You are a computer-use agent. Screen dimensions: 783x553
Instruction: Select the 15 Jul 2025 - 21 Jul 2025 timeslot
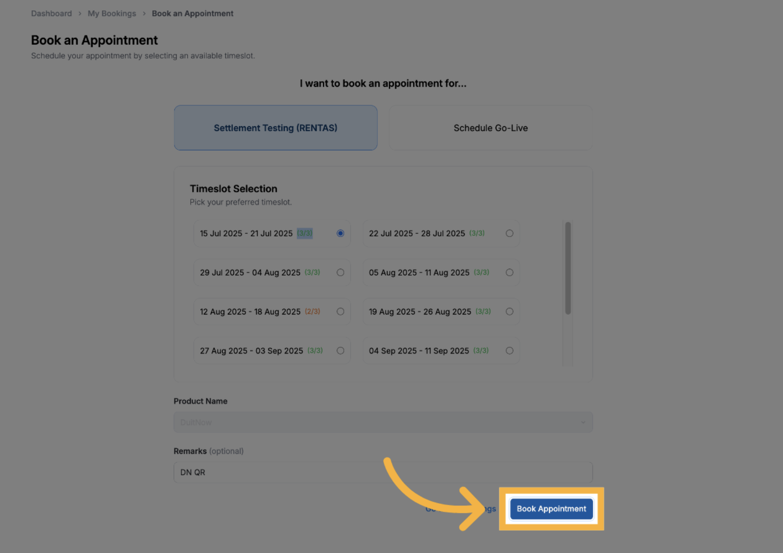tap(340, 233)
